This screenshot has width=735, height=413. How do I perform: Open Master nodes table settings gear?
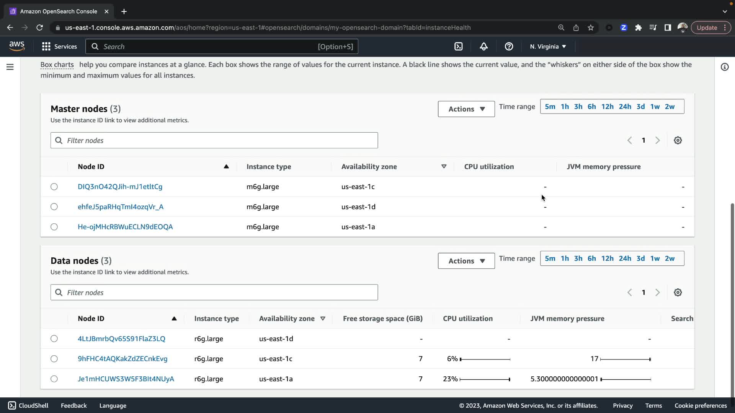click(x=678, y=140)
